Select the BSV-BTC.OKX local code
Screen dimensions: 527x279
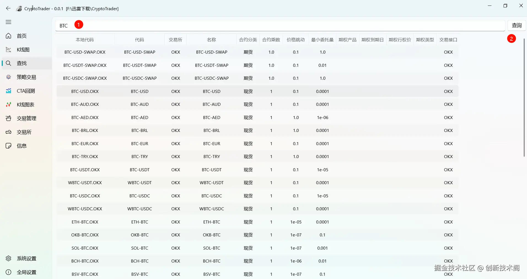(85, 274)
